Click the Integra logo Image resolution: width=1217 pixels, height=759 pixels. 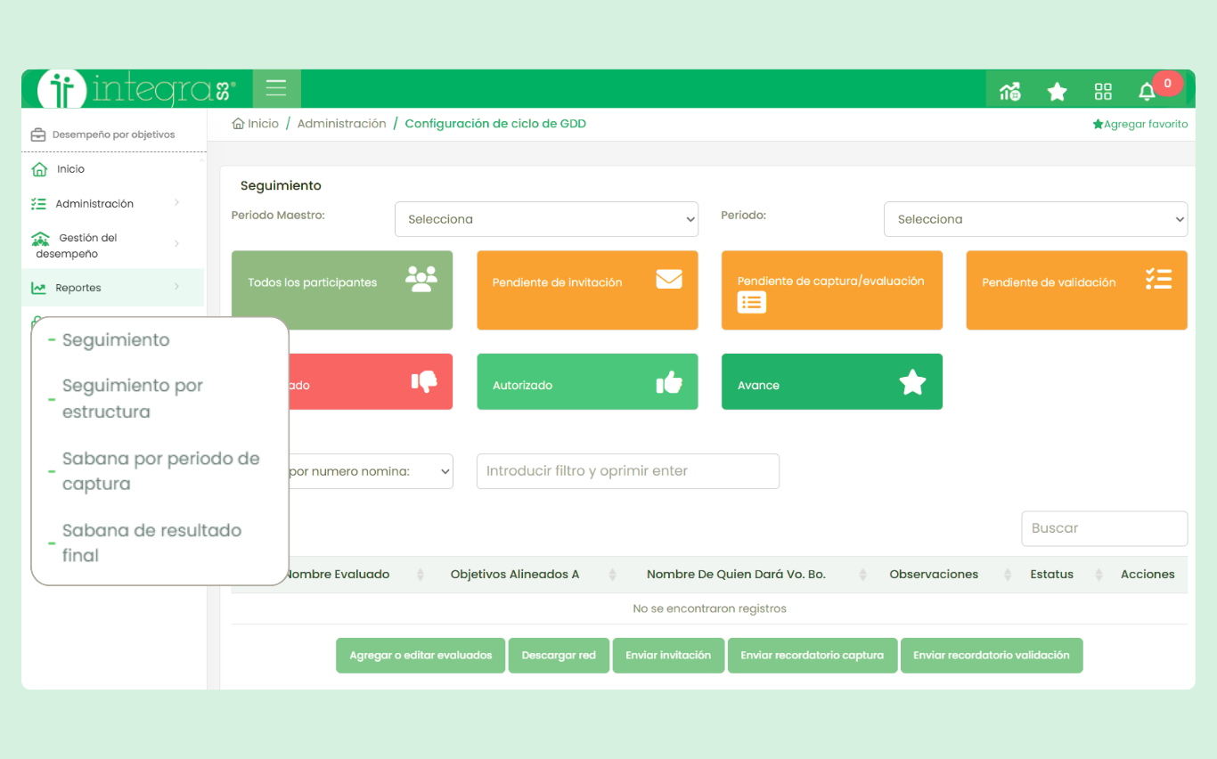tap(137, 89)
